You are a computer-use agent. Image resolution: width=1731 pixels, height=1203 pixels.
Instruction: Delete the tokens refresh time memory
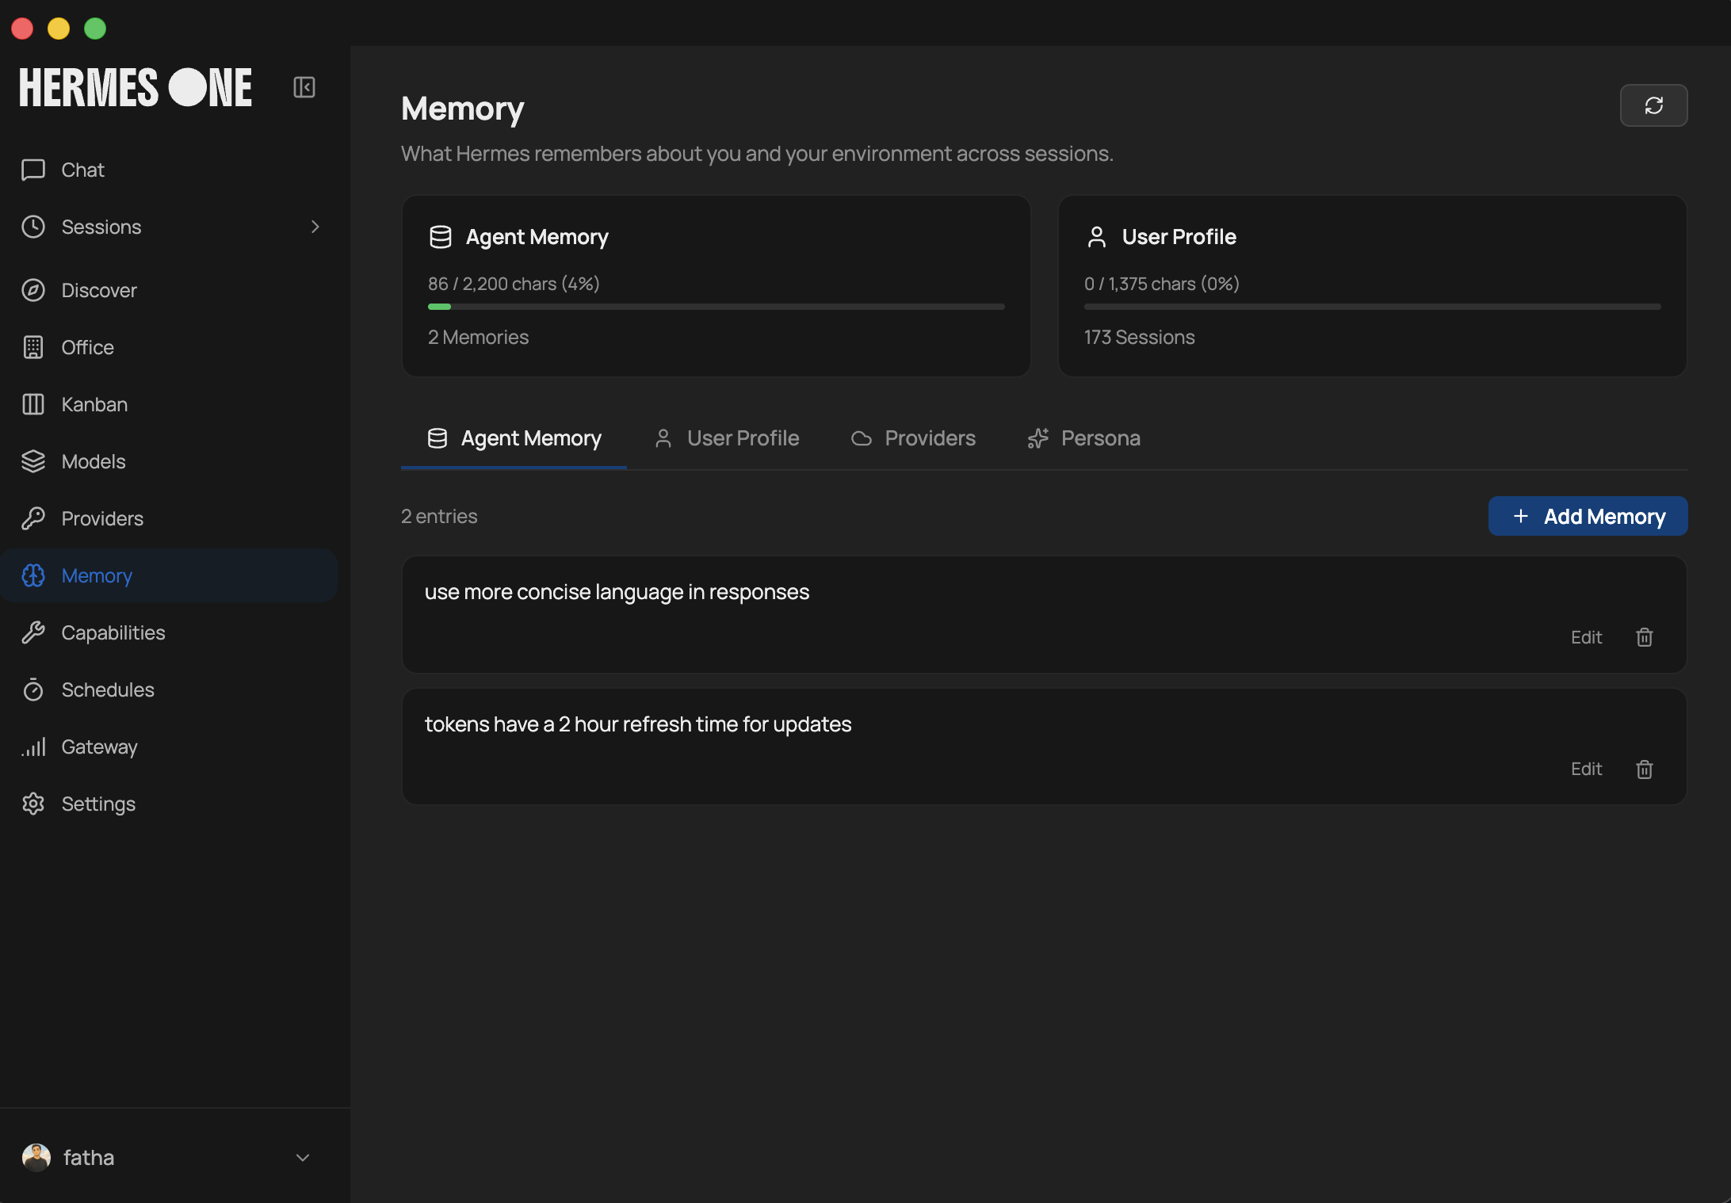click(x=1645, y=769)
